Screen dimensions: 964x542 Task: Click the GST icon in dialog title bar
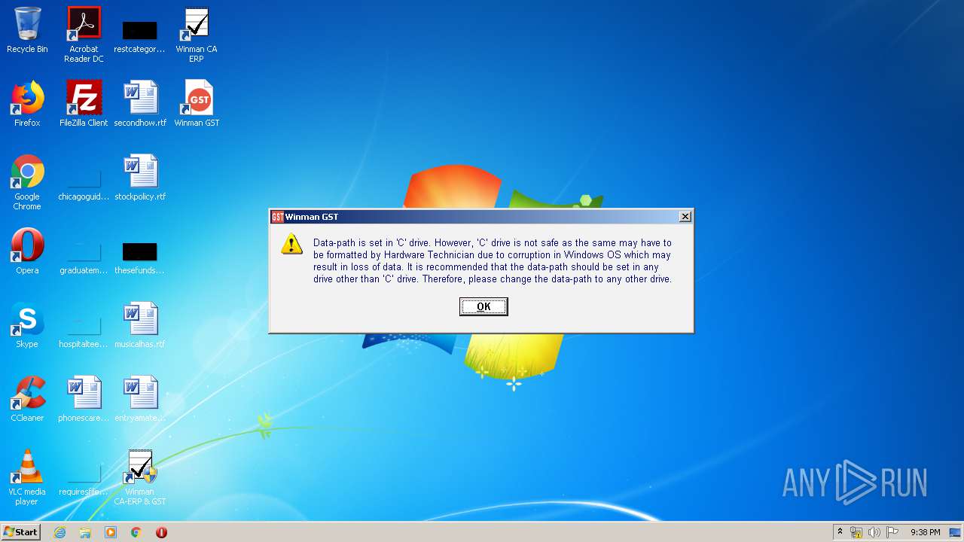(x=277, y=217)
